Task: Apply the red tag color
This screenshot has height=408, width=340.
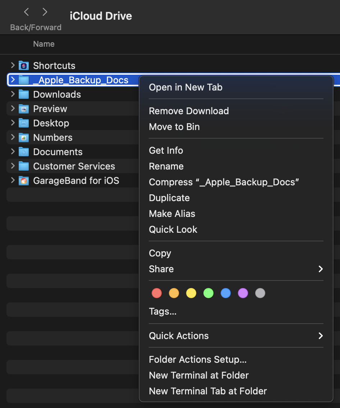Action: pyautogui.click(x=157, y=293)
